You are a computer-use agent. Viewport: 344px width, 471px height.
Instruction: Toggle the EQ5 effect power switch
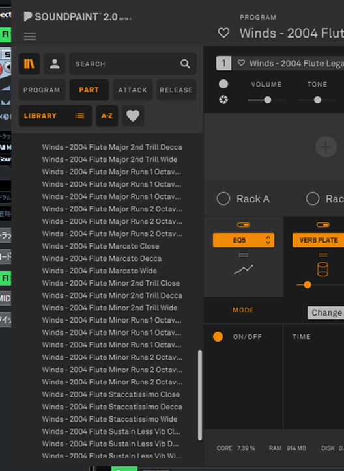(244, 224)
